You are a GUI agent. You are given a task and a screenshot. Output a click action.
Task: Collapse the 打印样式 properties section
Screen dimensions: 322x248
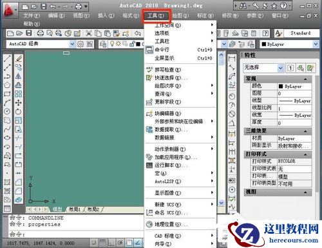coord(305,154)
